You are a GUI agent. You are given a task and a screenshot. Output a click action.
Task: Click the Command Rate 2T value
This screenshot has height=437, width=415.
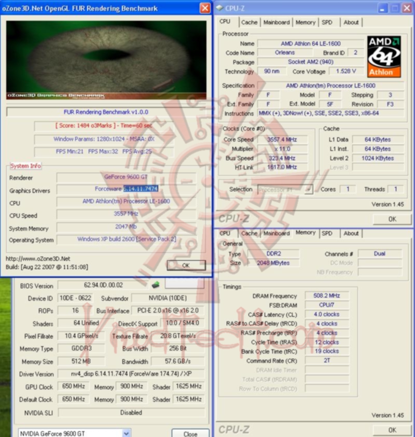(x=327, y=361)
